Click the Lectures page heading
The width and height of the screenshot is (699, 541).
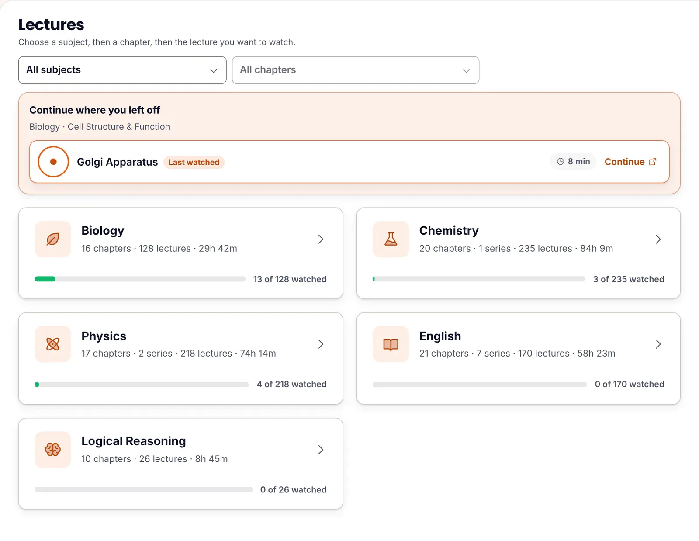tap(51, 24)
